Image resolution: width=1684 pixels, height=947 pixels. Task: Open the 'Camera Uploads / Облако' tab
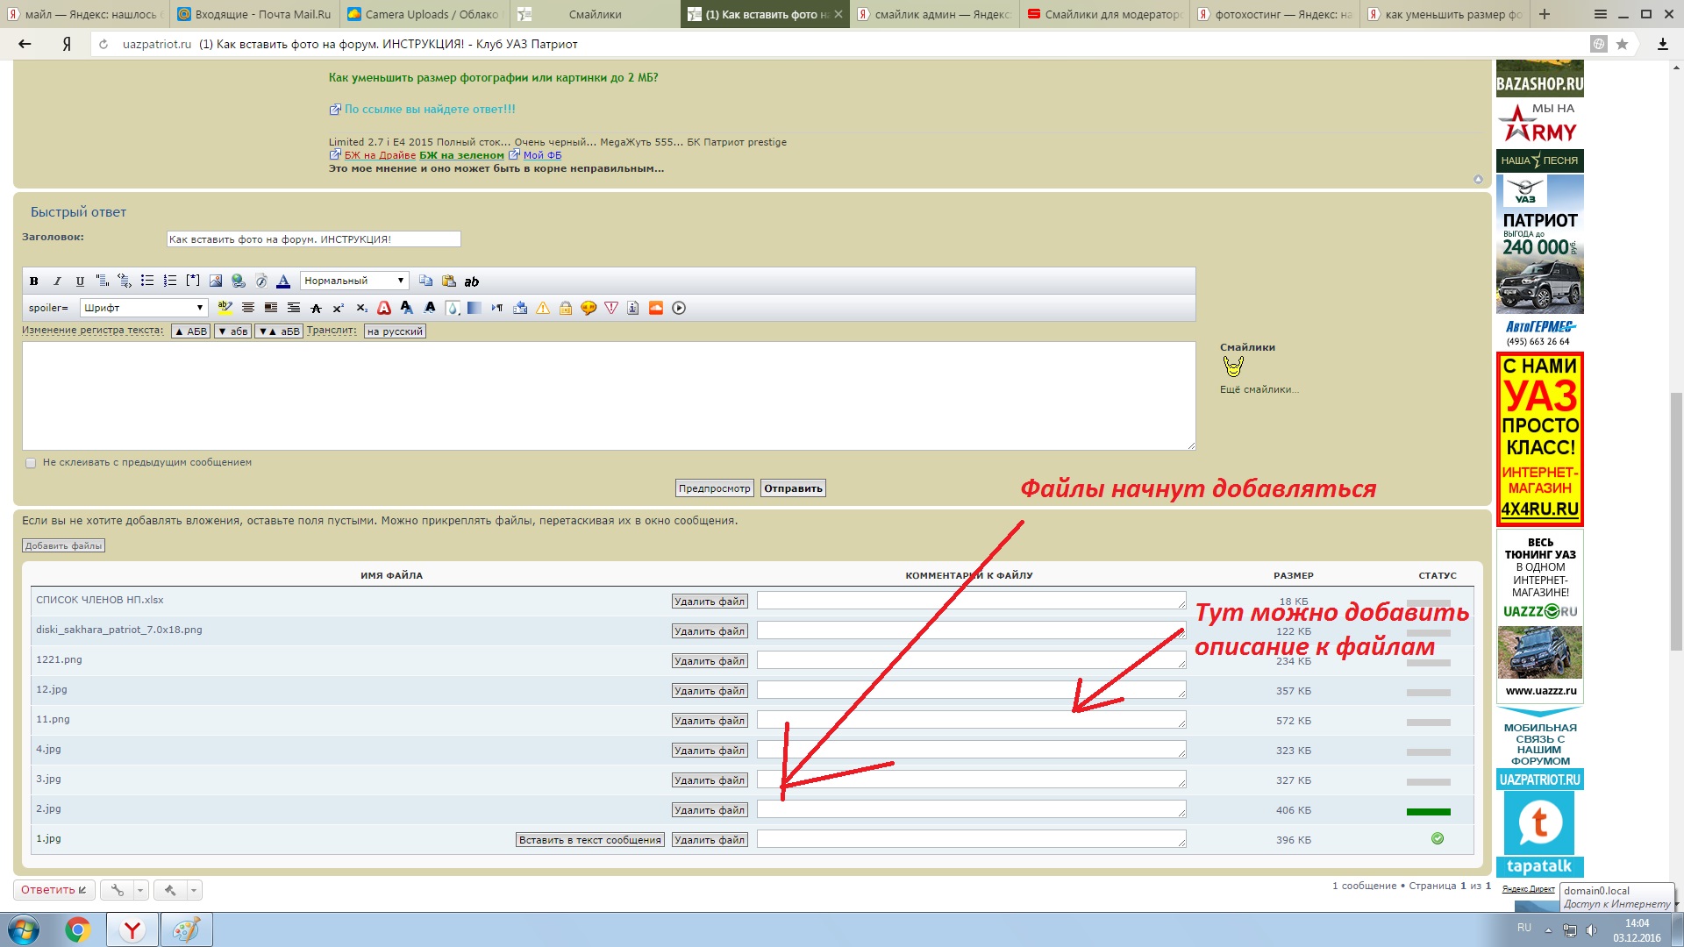(x=424, y=14)
